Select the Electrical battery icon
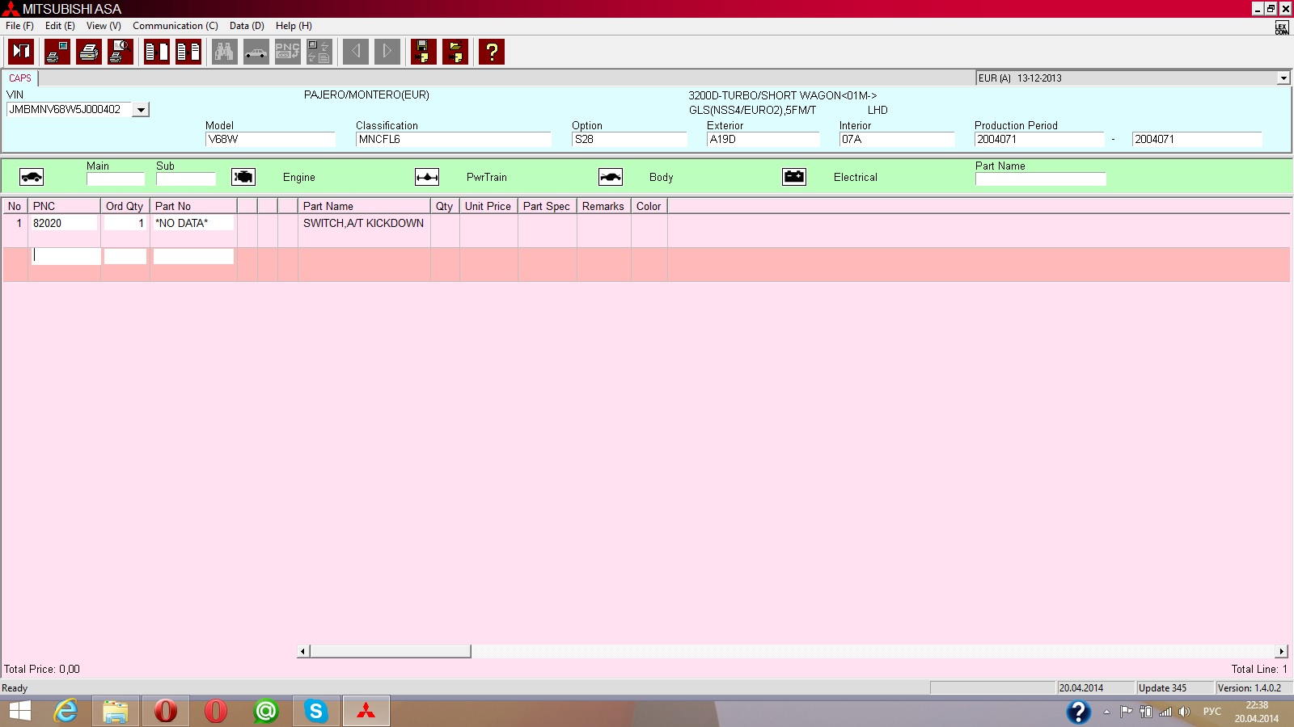The width and height of the screenshot is (1294, 727). click(x=794, y=177)
